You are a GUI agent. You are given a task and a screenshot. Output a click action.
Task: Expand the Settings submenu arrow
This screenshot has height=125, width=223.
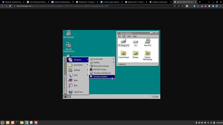87,70
